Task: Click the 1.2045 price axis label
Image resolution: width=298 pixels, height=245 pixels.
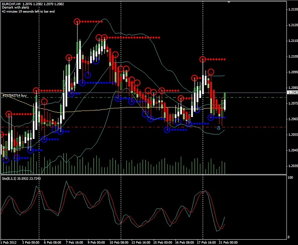Action: coord(293,150)
